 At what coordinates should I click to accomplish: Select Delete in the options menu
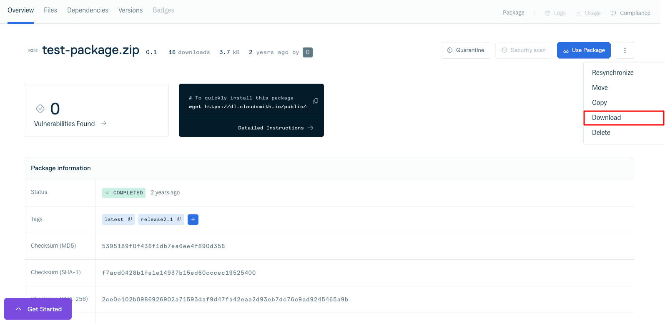coord(601,133)
